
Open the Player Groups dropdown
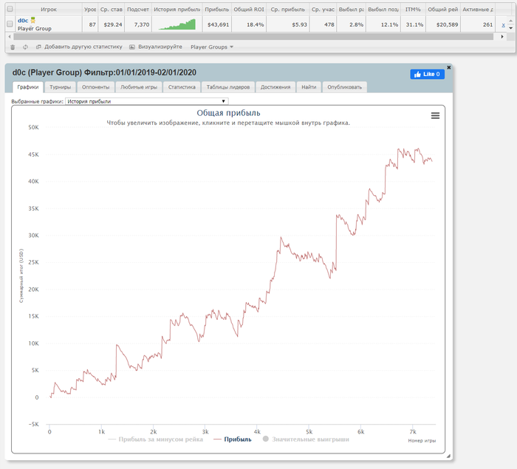tap(212, 47)
